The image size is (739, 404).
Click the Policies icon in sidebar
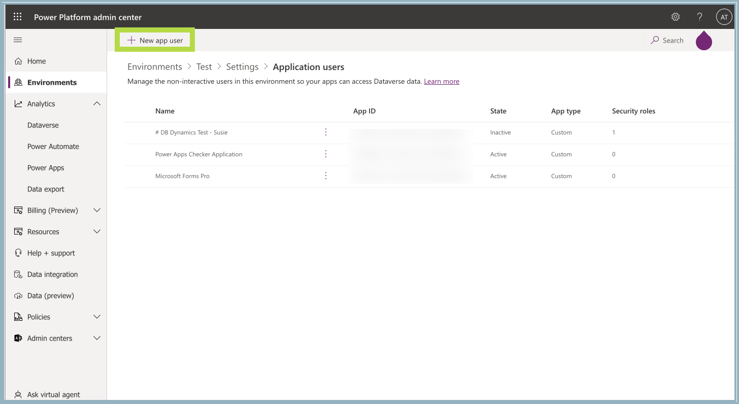[x=18, y=317]
